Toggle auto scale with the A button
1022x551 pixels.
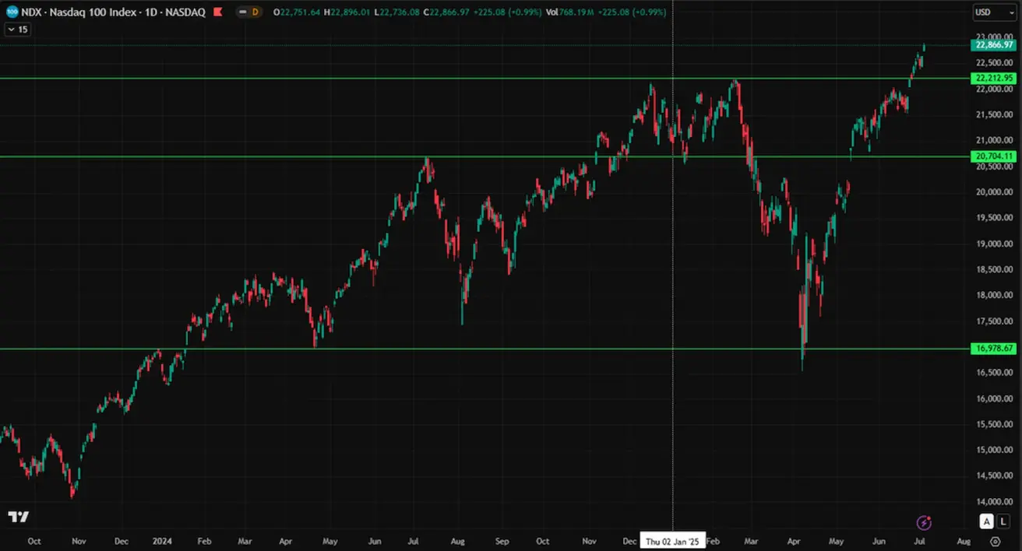pos(986,522)
